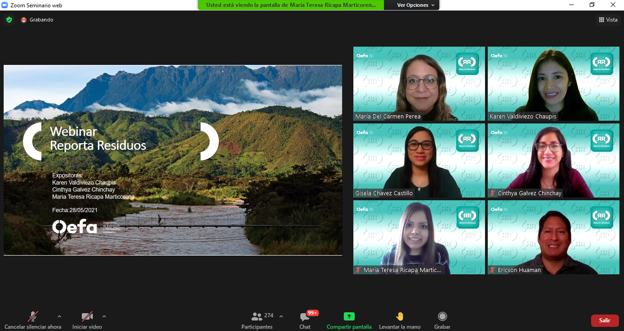Click the shared screen presentation slide
The height and width of the screenshot is (331, 624).
click(x=173, y=160)
